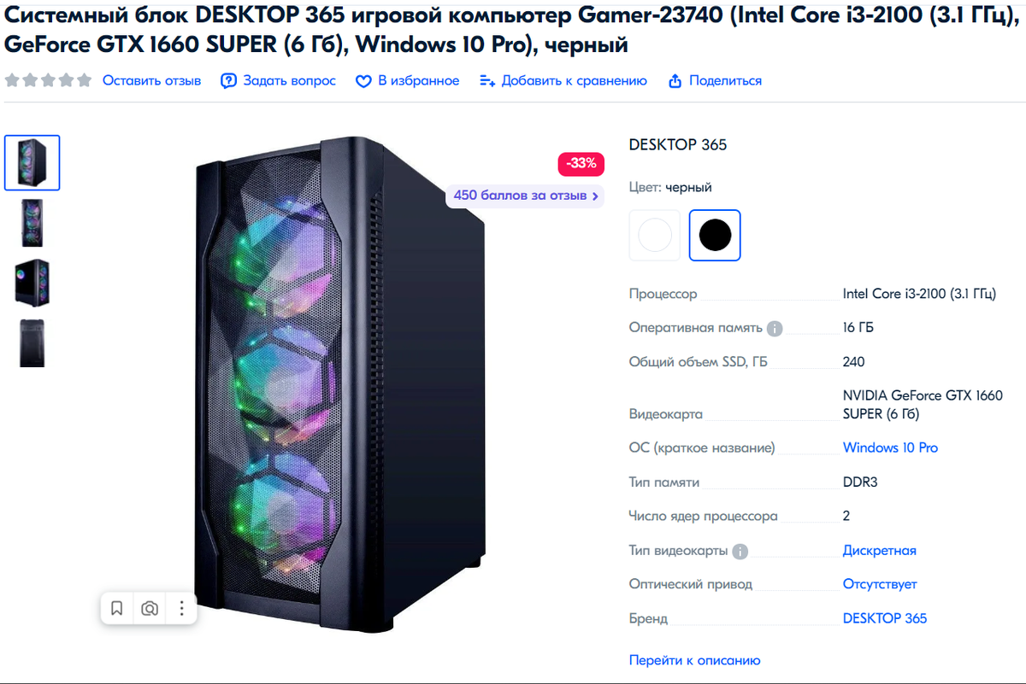This screenshot has width=1026, height=684.
Task: Open the three-dot menu on image overlay
Action: coord(182,608)
